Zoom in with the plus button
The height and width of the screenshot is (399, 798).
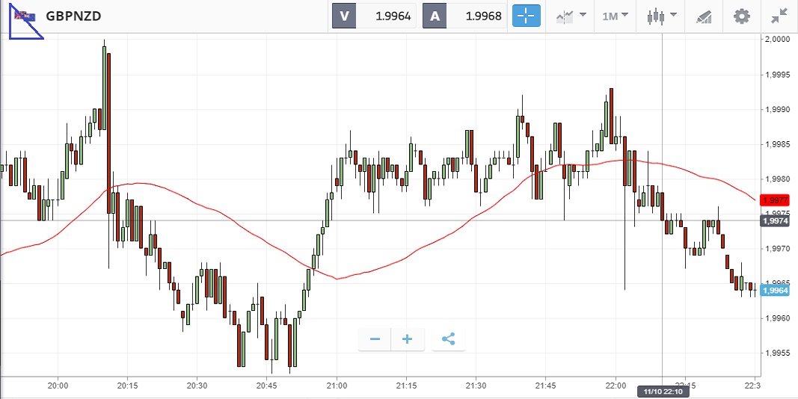click(x=408, y=339)
